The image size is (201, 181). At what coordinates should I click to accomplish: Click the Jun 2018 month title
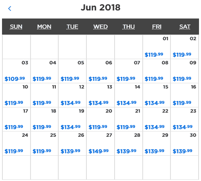tap(100, 8)
